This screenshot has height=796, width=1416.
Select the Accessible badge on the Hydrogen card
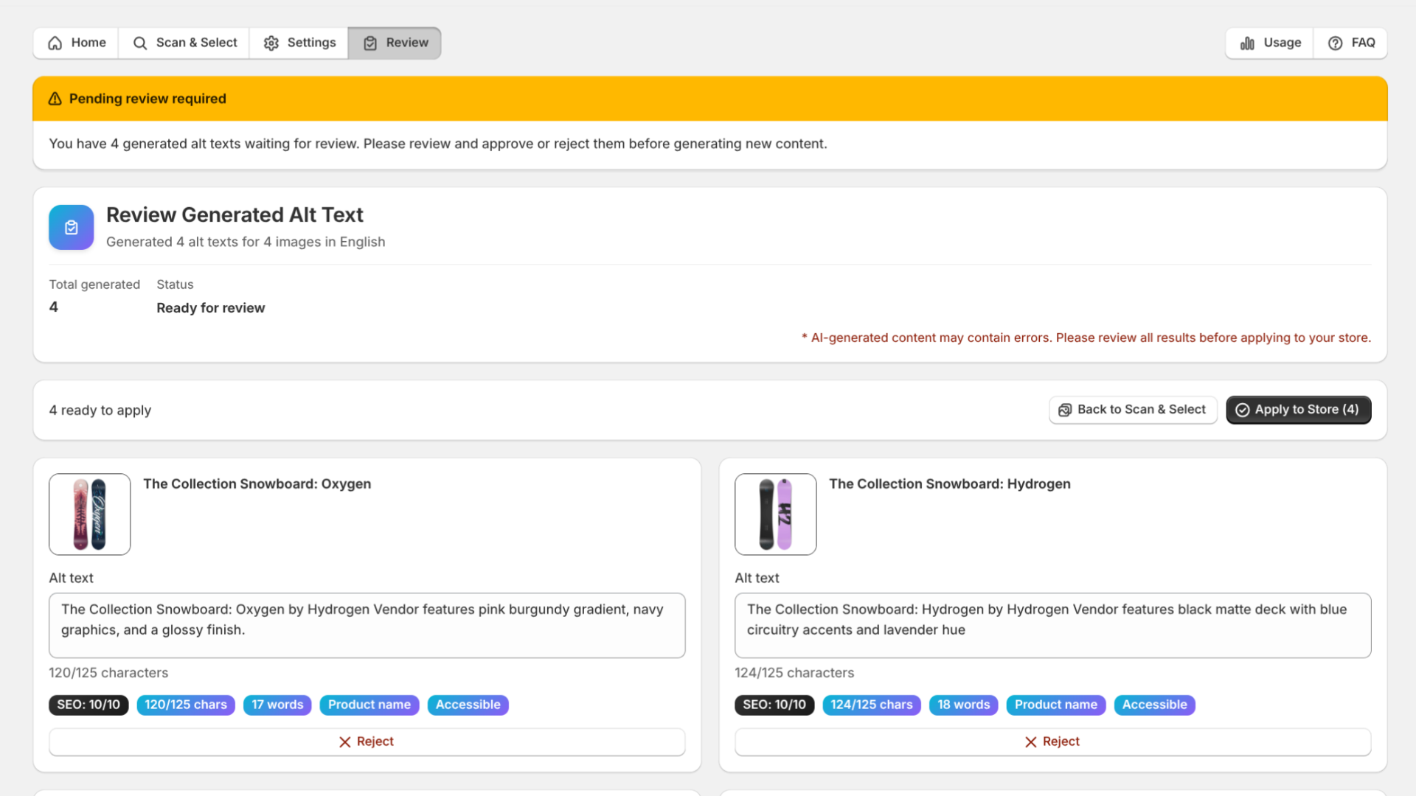click(1154, 705)
